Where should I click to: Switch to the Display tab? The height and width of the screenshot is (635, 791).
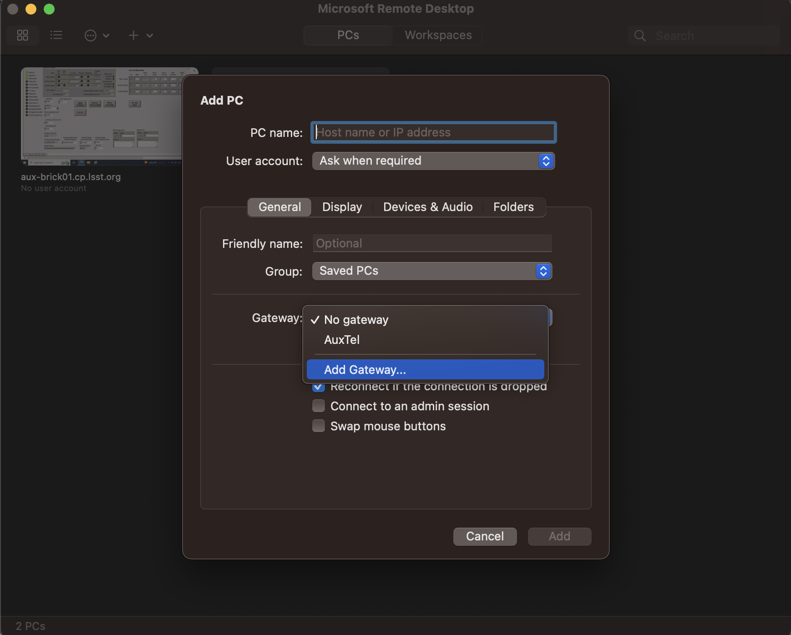[x=342, y=207]
